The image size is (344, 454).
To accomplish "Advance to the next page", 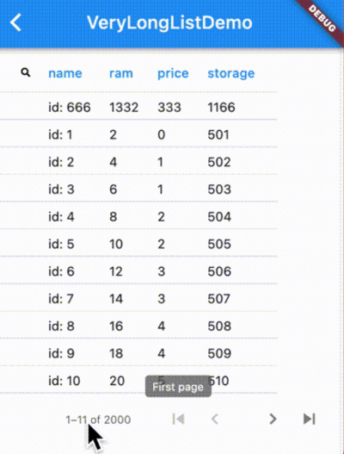I will [x=273, y=419].
